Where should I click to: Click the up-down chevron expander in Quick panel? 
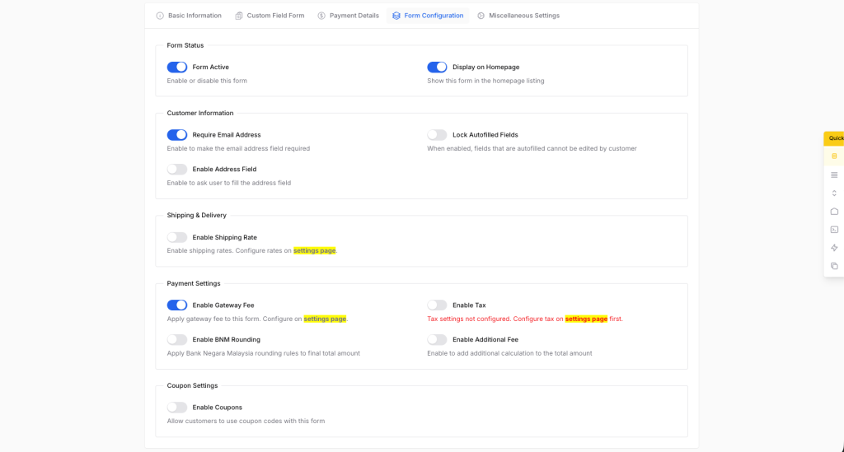[x=834, y=193]
